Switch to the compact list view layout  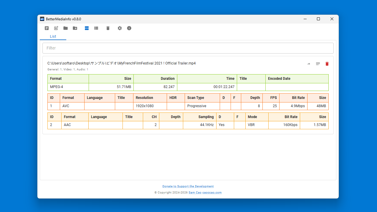(96, 28)
